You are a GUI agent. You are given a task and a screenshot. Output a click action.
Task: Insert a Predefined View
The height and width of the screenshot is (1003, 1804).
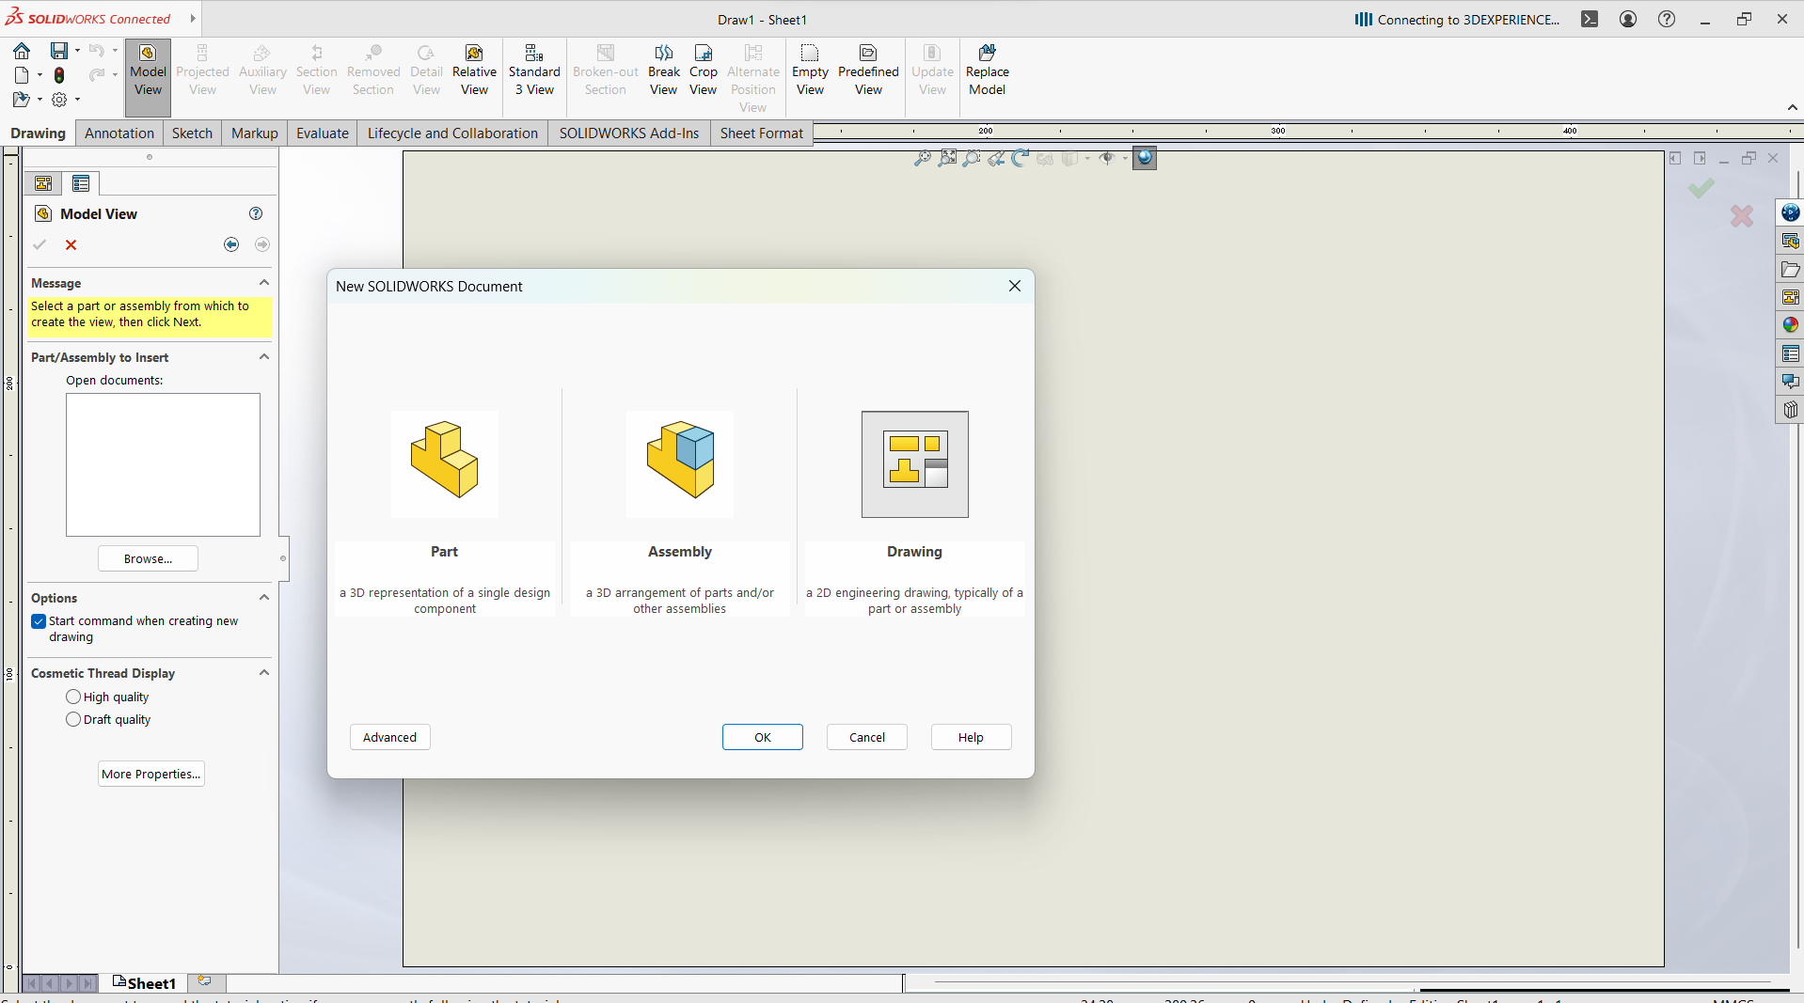click(868, 71)
